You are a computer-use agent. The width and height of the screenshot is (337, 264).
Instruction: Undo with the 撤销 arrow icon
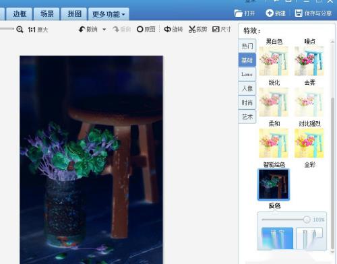coord(82,29)
